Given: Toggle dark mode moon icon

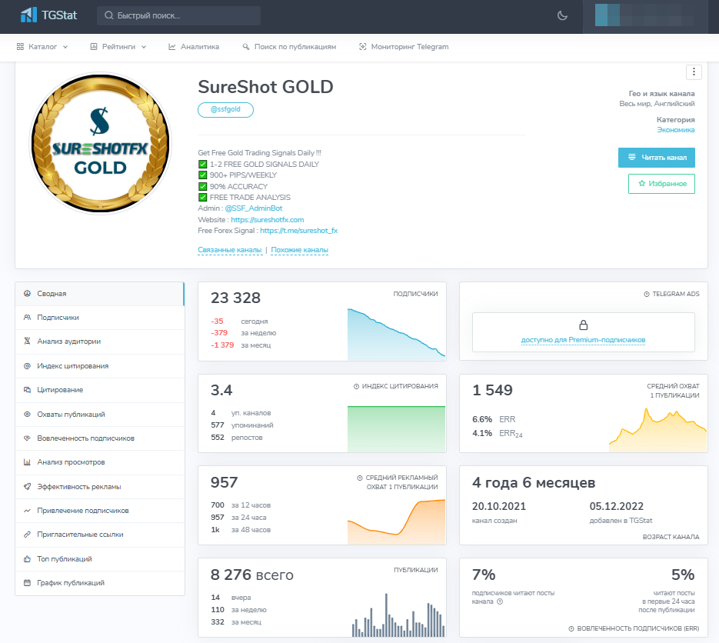Looking at the screenshot, I should click(562, 15).
